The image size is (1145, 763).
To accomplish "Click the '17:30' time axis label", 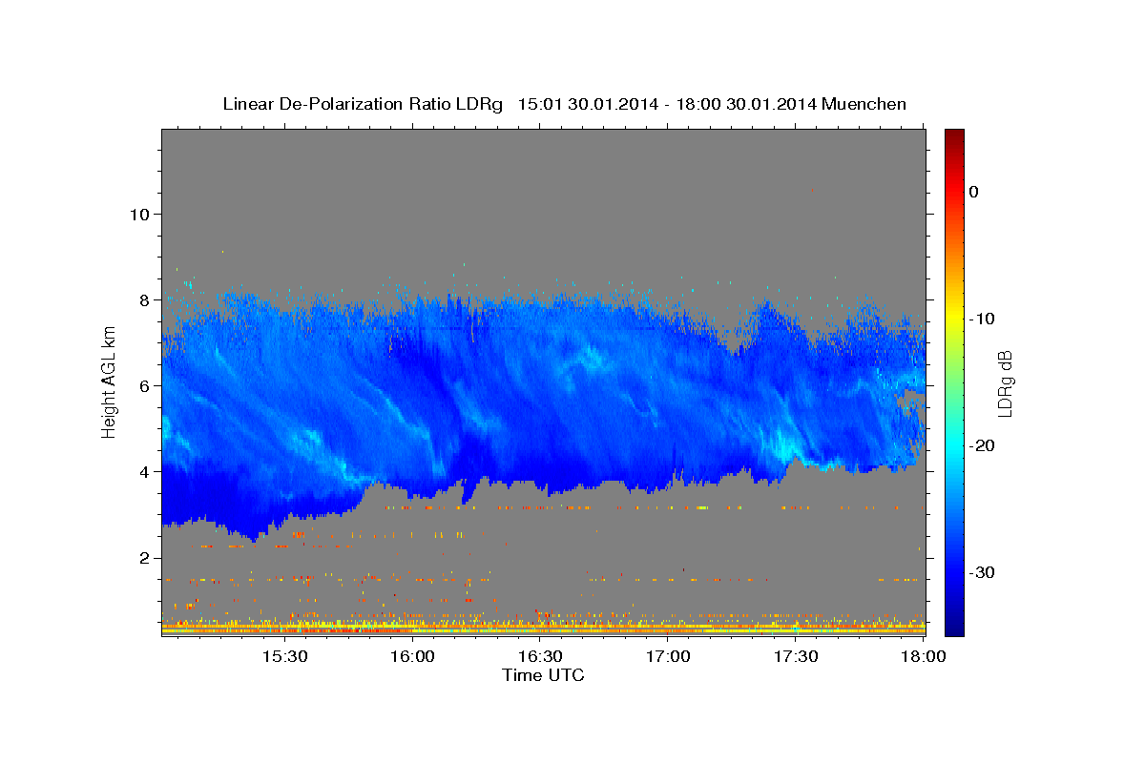I will point(796,657).
